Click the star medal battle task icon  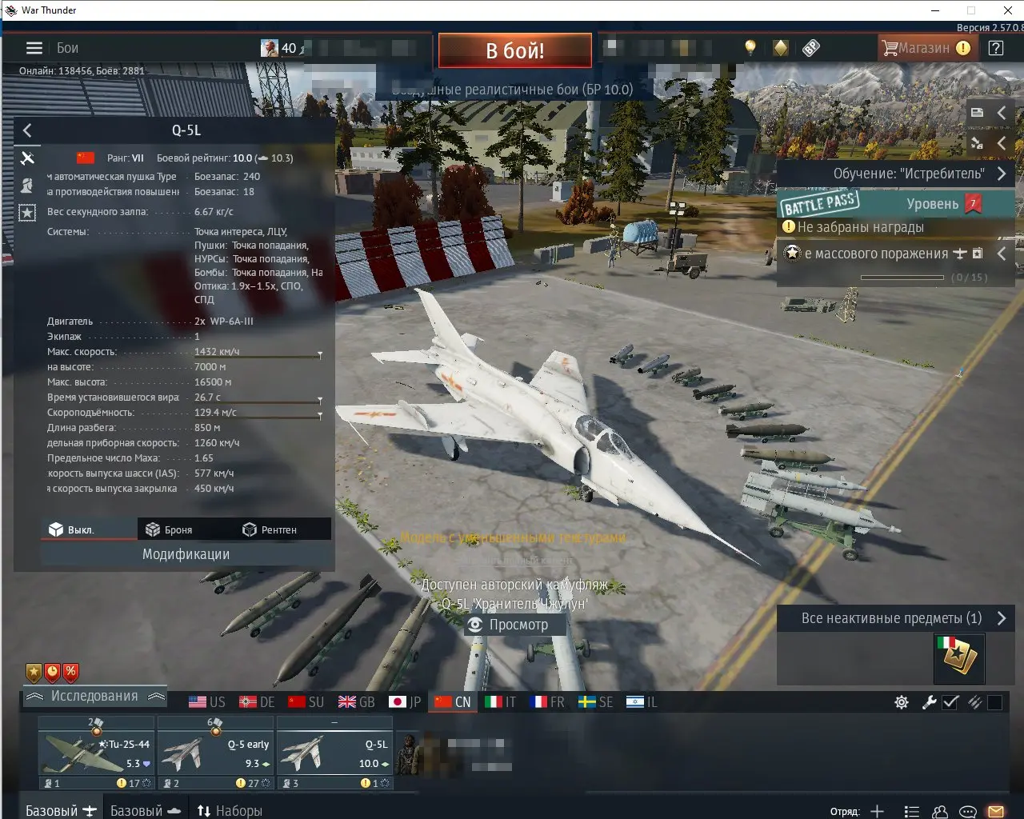(x=792, y=254)
